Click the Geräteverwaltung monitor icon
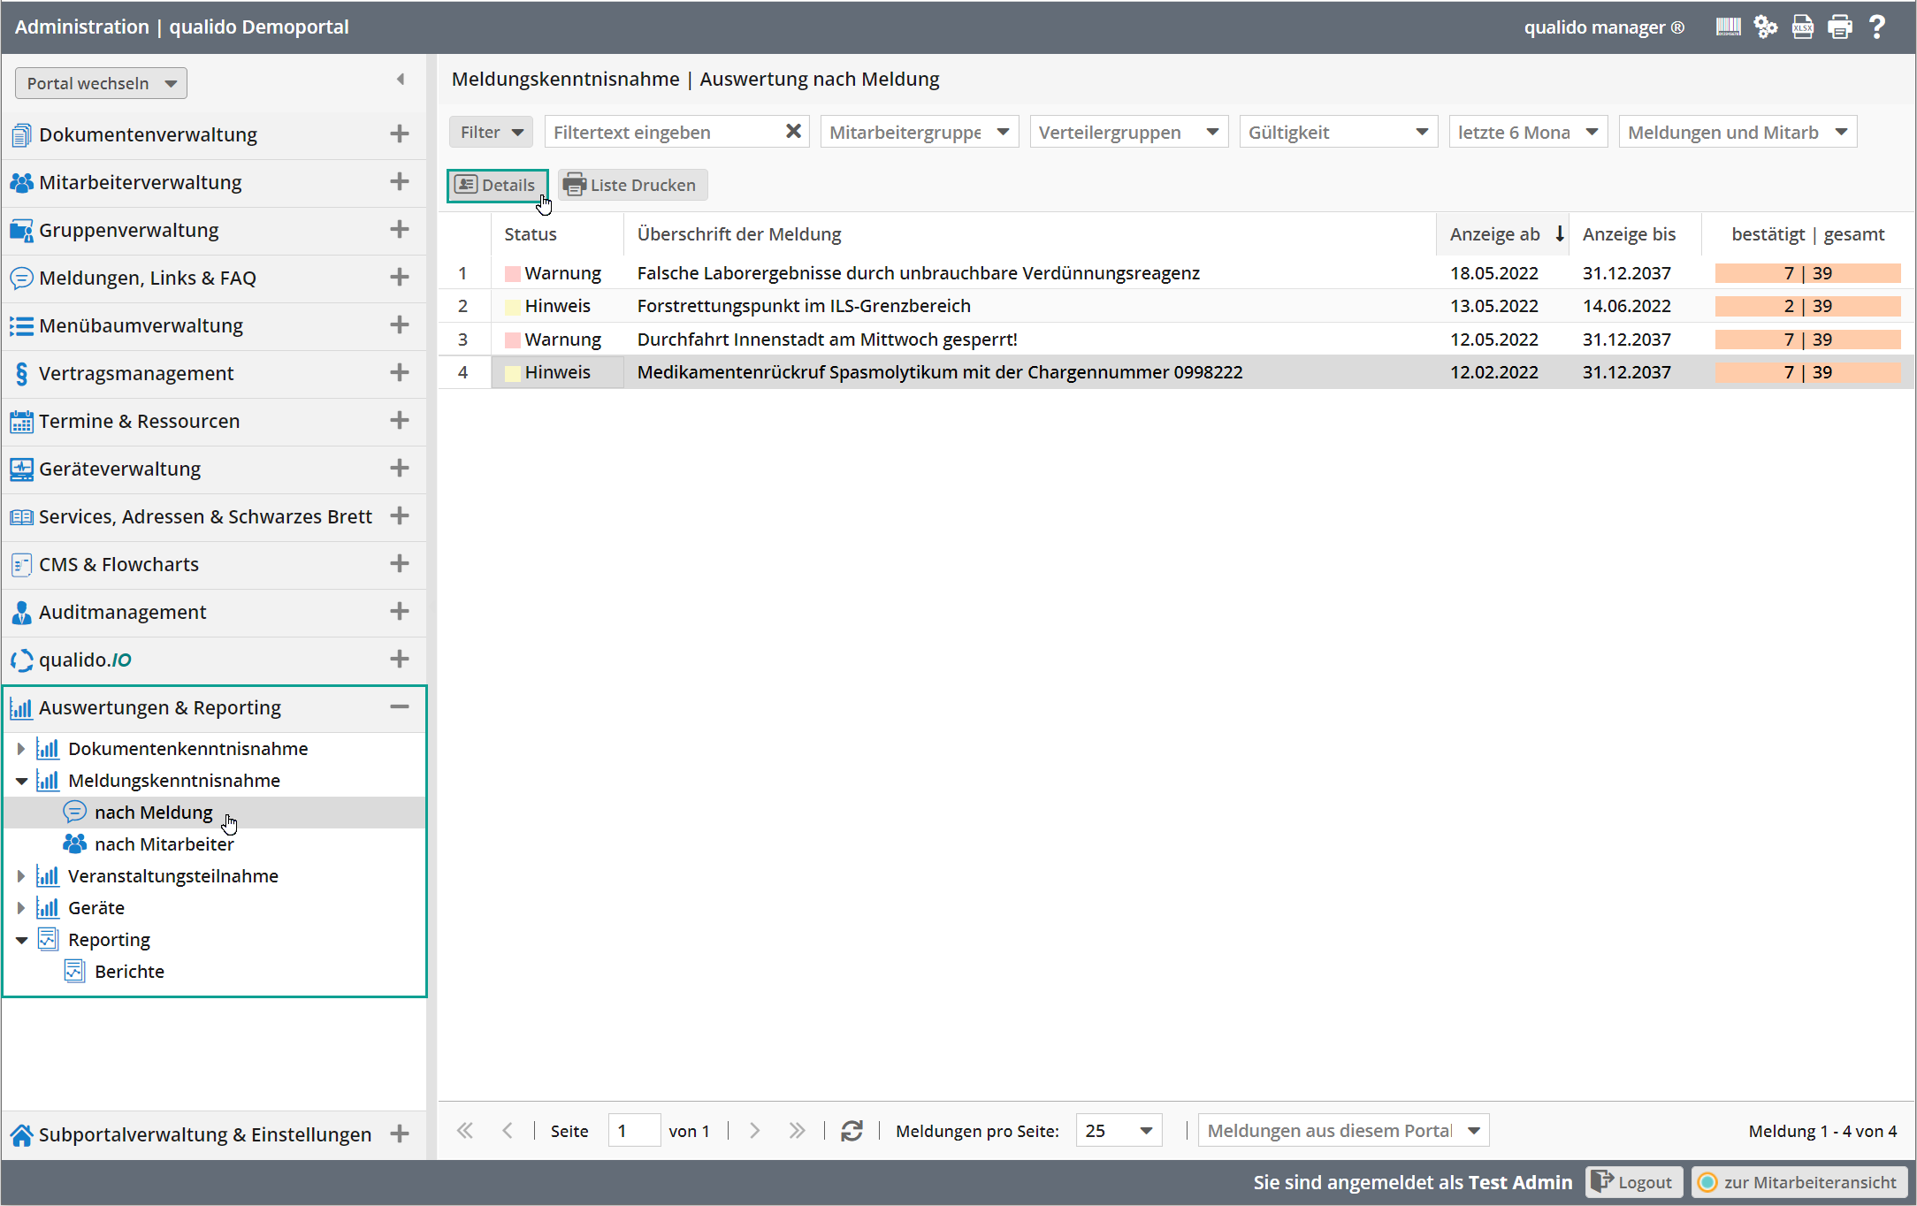This screenshot has height=1206, width=1917. coord(21,469)
